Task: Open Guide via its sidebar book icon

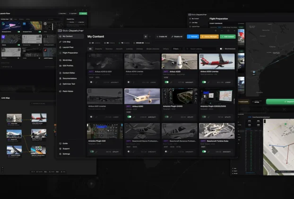Action: pyautogui.click(x=60, y=144)
